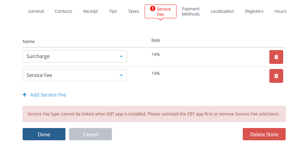Screen dimensions: 307x154
Task: Select the Service Fee tab with error icon
Action: (x=161, y=12)
